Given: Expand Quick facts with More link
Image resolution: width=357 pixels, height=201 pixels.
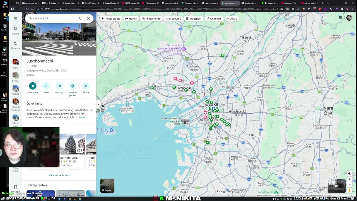Looking at the screenshot, I should point(82,118).
